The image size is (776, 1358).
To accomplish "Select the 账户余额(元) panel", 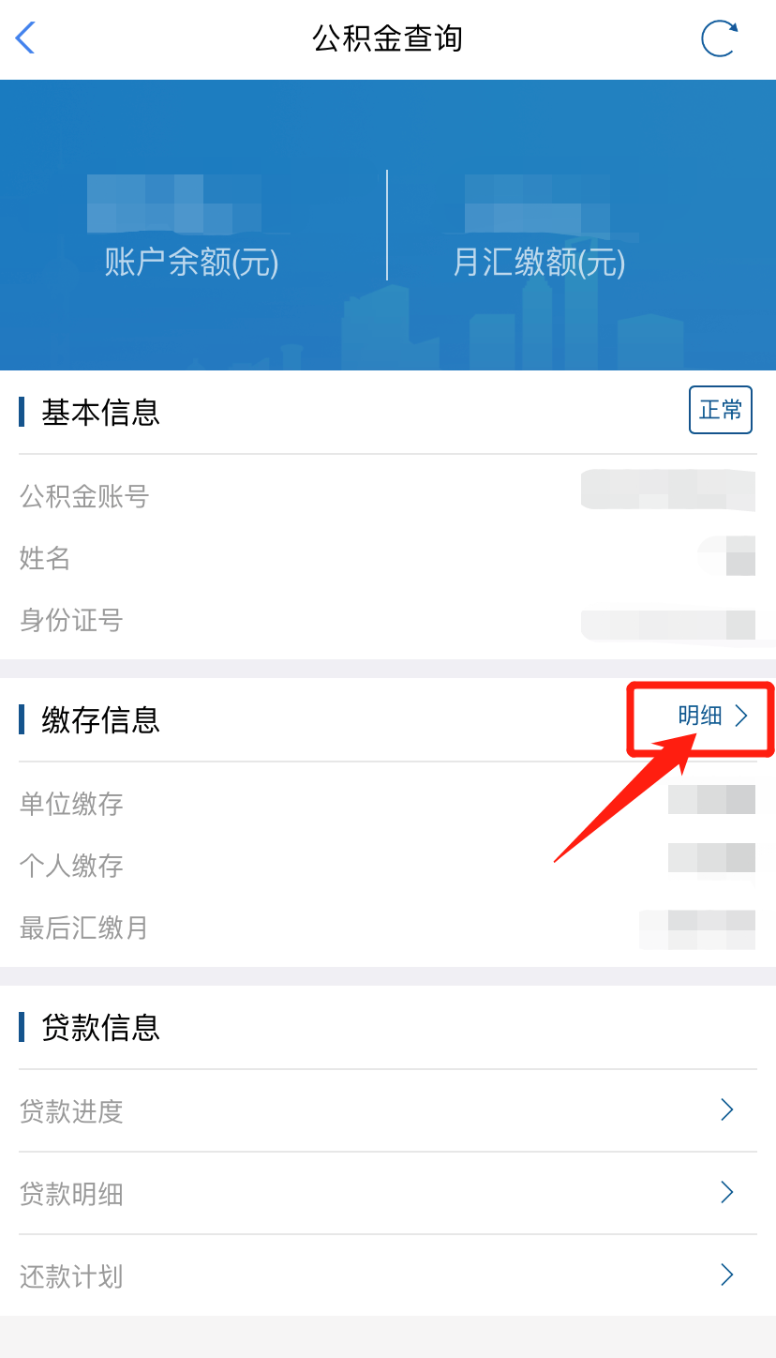I will 191,225.
